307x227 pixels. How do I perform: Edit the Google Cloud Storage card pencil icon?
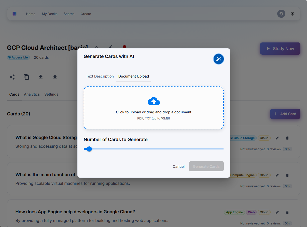coord(277,138)
